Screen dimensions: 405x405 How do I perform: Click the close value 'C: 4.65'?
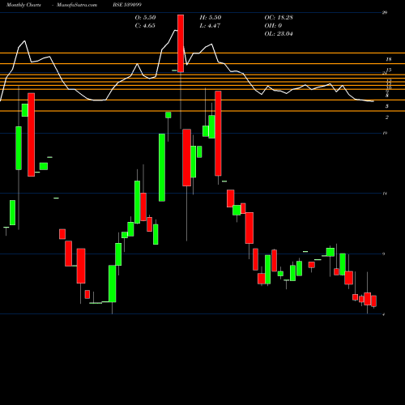point(145,26)
